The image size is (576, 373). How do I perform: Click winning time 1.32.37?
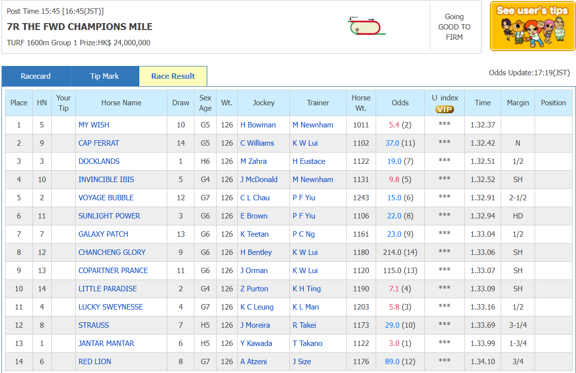tap(482, 125)
